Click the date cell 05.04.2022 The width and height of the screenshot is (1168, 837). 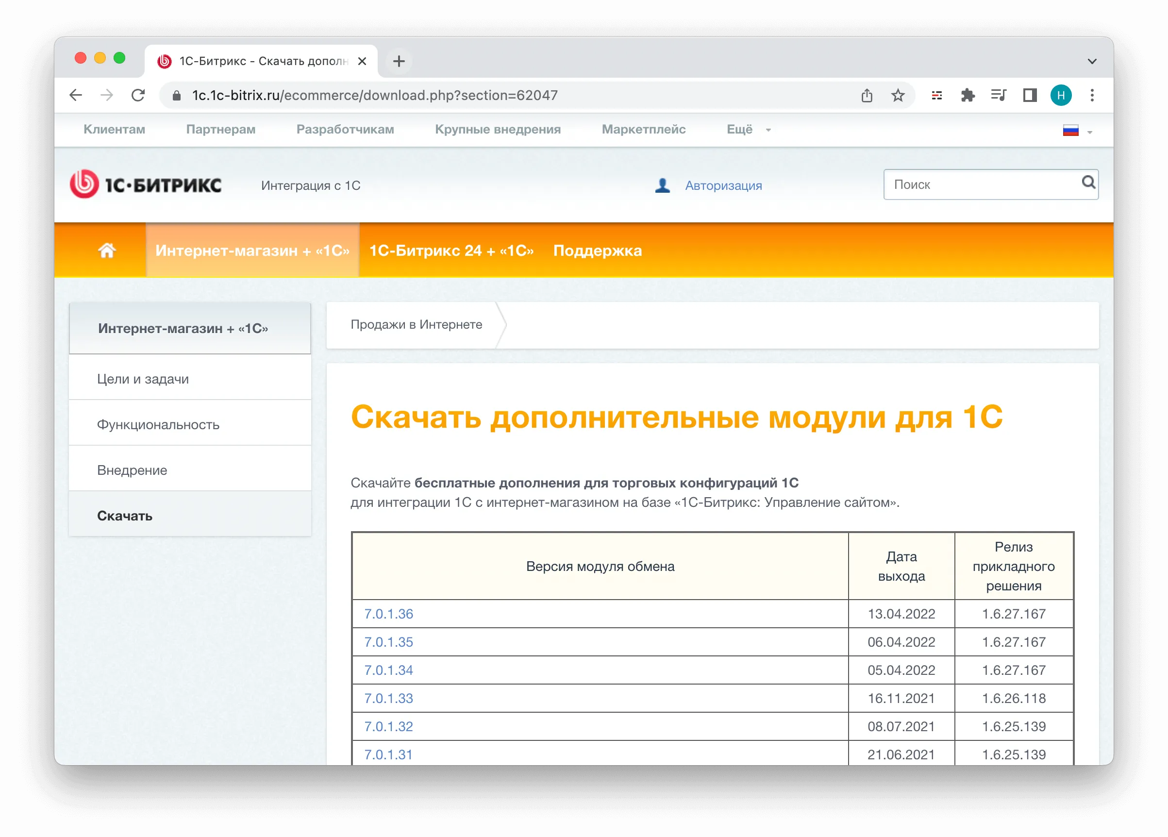pos(901,670)
